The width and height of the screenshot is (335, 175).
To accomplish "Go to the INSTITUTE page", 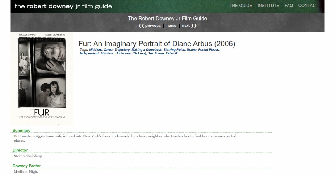I will (x=268, y=6).
